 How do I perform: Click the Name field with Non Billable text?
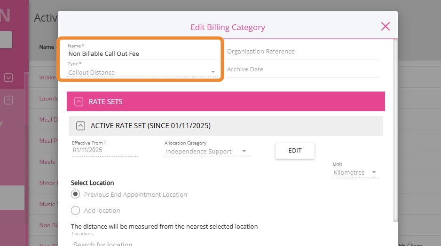point(141,54)
